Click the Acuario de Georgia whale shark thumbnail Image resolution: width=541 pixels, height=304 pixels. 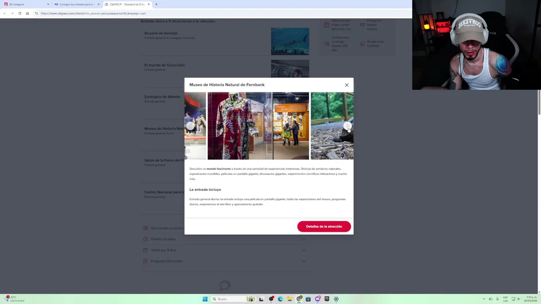[x=290, y=41]
